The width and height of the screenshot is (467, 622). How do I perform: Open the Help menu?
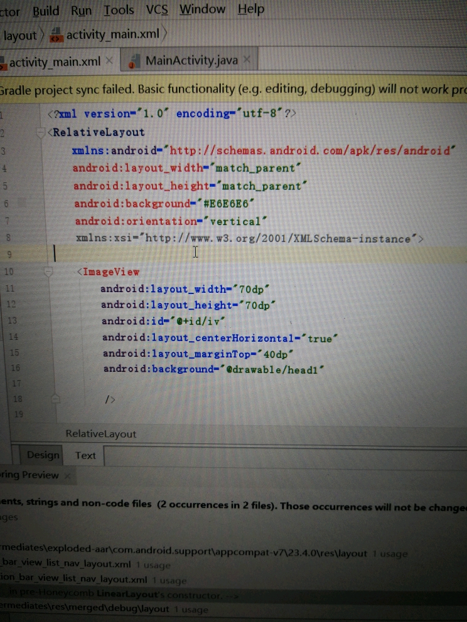251,9
